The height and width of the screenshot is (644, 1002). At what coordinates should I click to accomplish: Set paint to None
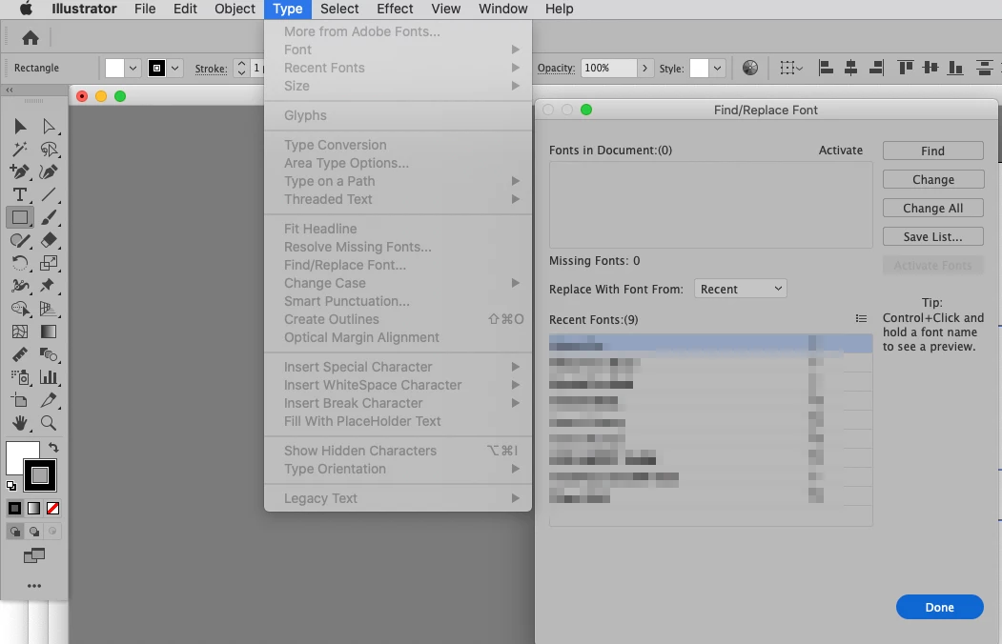53,508
